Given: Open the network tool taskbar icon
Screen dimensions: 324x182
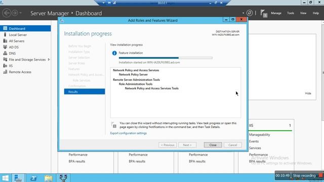Looking at the screenshot, I should 63,178.
